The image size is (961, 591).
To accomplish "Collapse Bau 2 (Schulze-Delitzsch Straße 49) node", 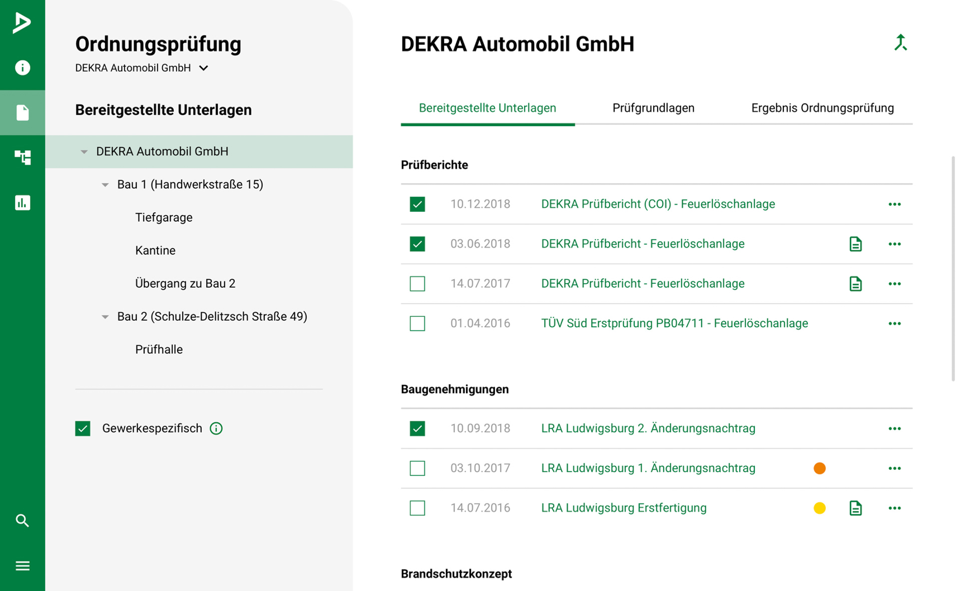I will 105,317.
